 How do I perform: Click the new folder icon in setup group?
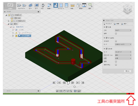point(24,5)
